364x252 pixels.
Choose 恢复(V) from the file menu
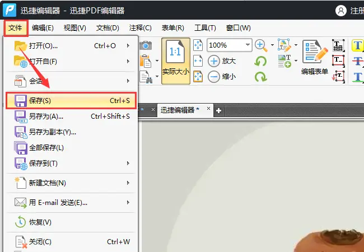(71, 222)
